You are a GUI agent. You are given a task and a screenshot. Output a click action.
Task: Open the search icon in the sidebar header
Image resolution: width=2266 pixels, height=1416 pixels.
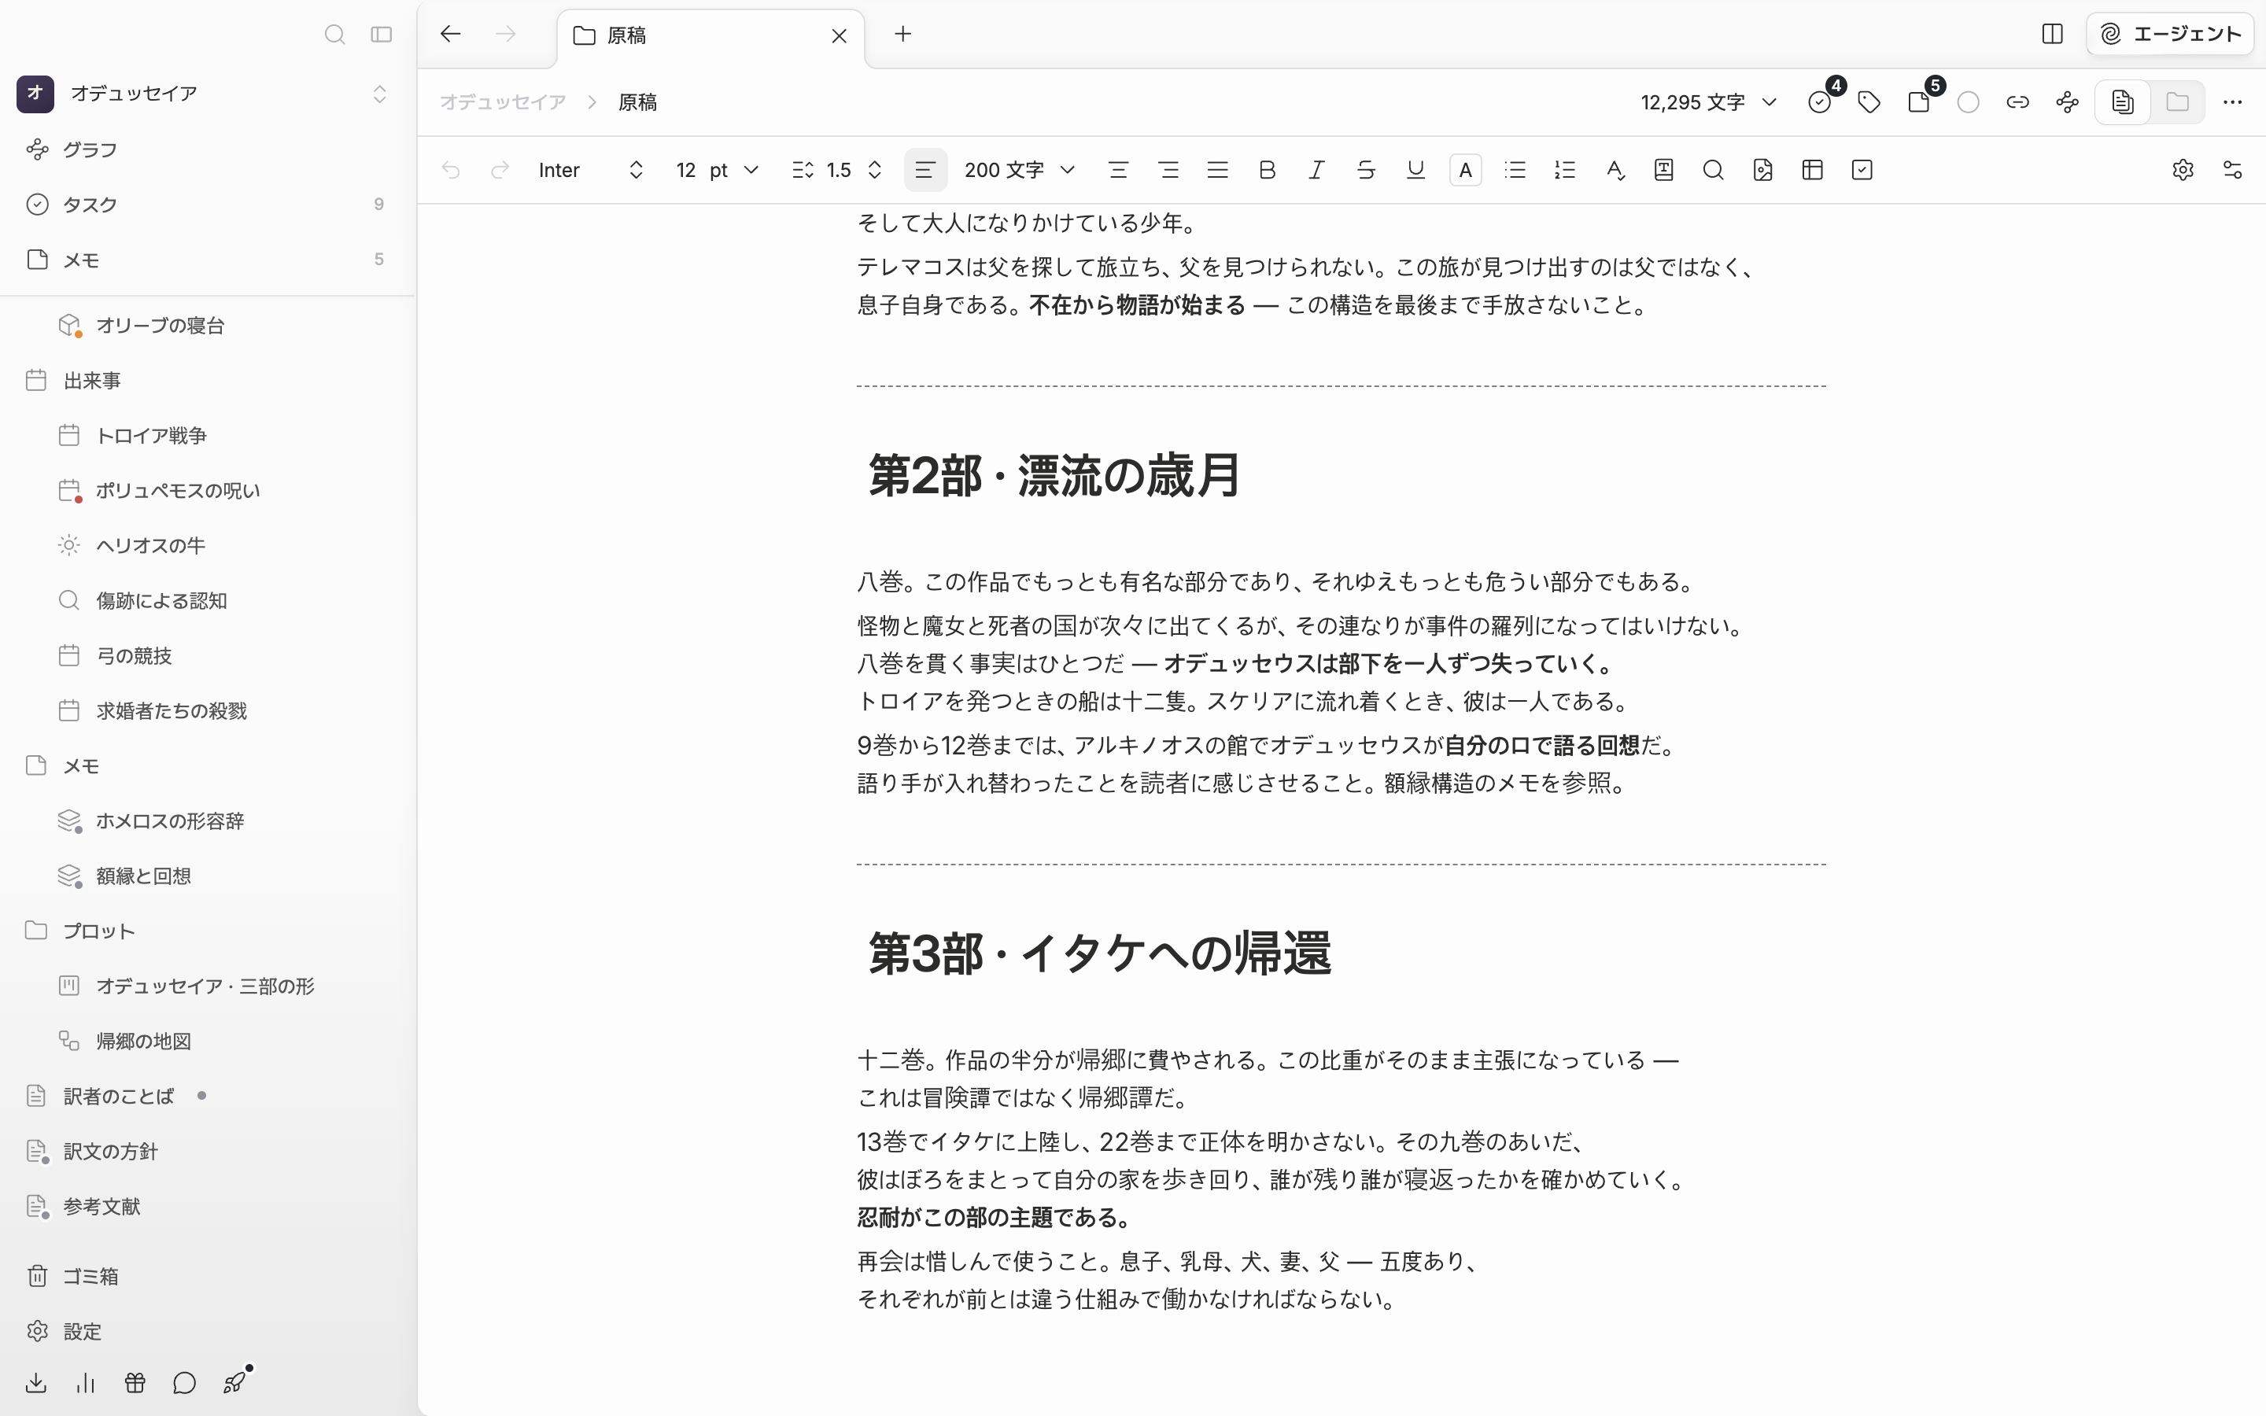coord(334,35)
